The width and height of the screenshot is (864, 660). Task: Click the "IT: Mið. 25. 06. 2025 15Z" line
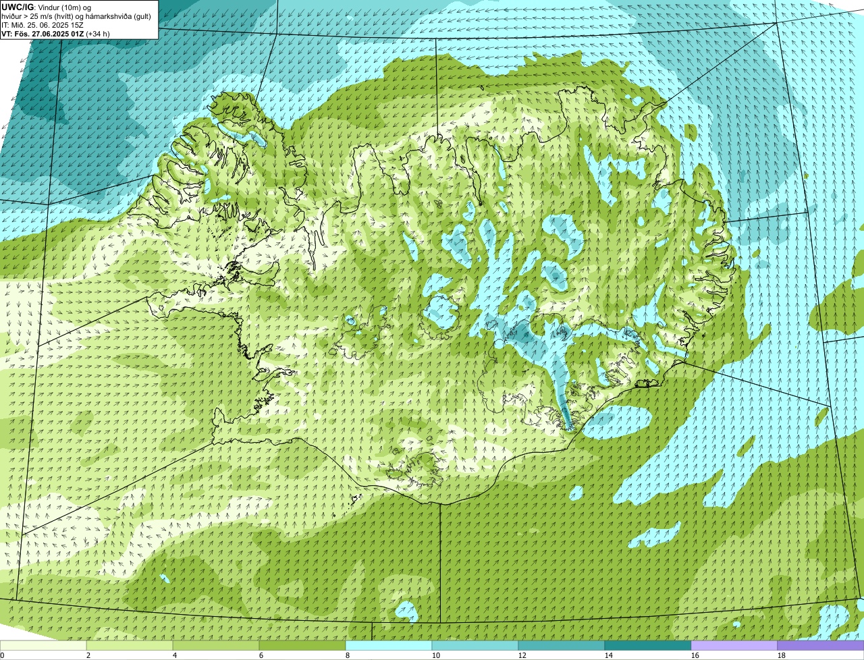click(x=43, y=25)
